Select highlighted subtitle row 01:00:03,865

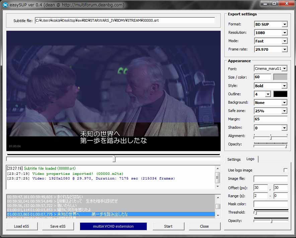[x=111, y=214]
